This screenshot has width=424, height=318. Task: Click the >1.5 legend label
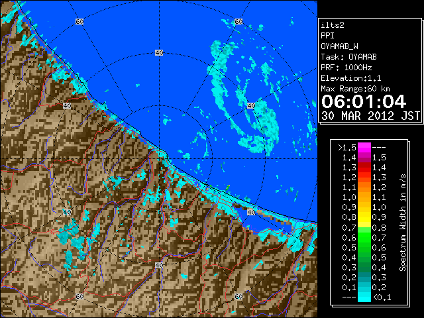point(347,148)
